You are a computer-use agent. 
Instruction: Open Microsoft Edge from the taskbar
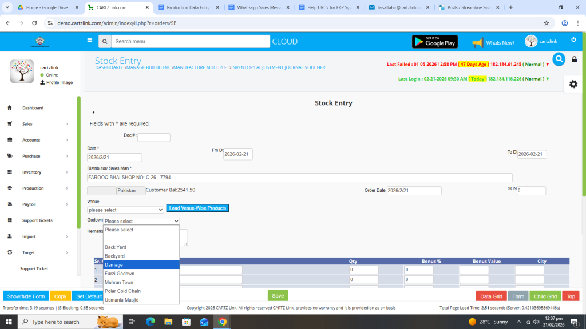(x=151, y=322)
